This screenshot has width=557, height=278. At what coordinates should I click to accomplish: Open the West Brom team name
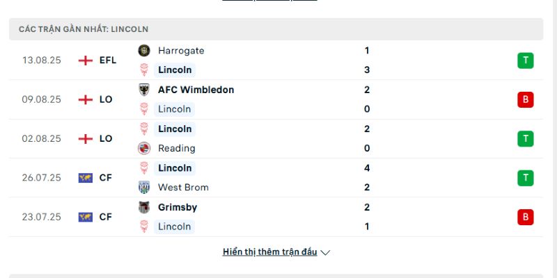[183, 187]
